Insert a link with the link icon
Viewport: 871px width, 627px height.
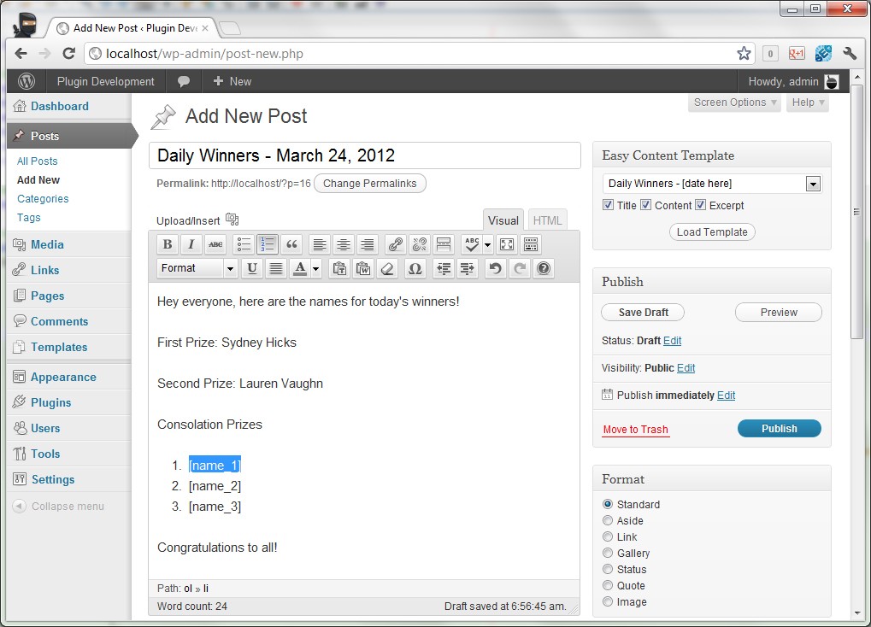click(x=395, y=244)
